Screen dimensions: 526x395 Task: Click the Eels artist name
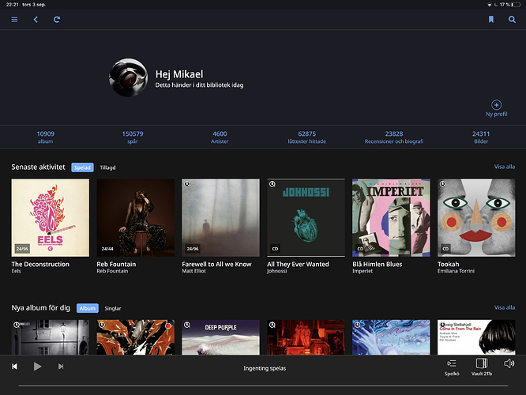16,271
